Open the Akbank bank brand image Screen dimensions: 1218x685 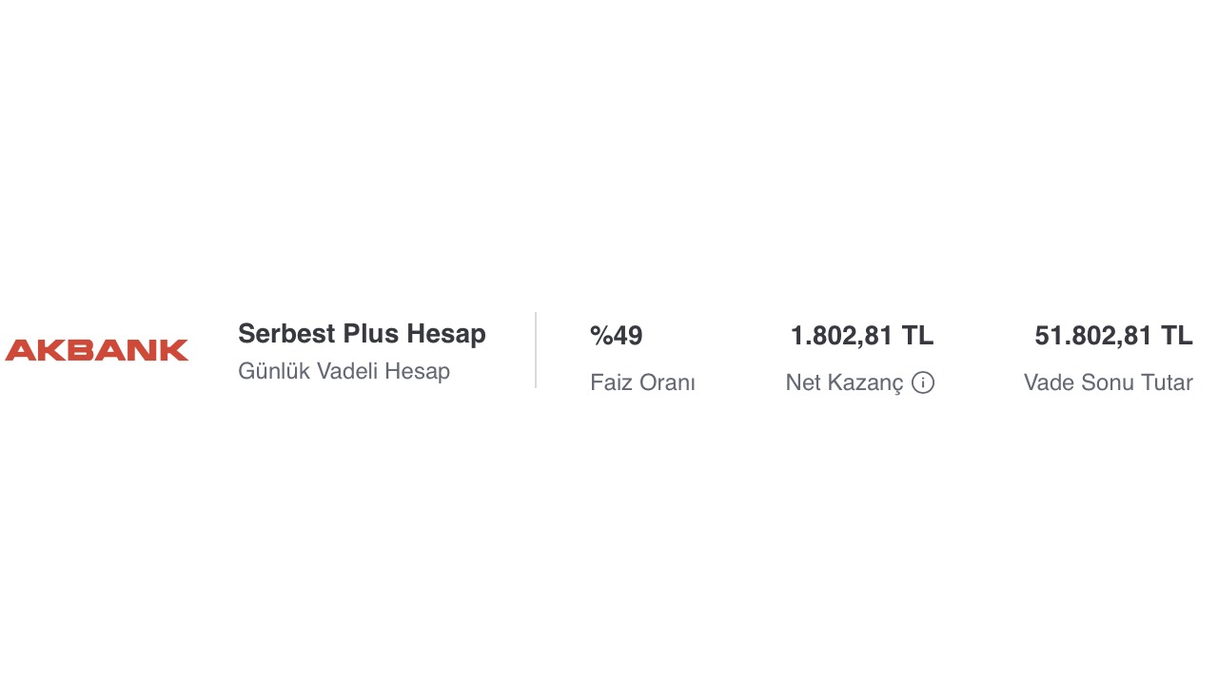tap(97, 350)
